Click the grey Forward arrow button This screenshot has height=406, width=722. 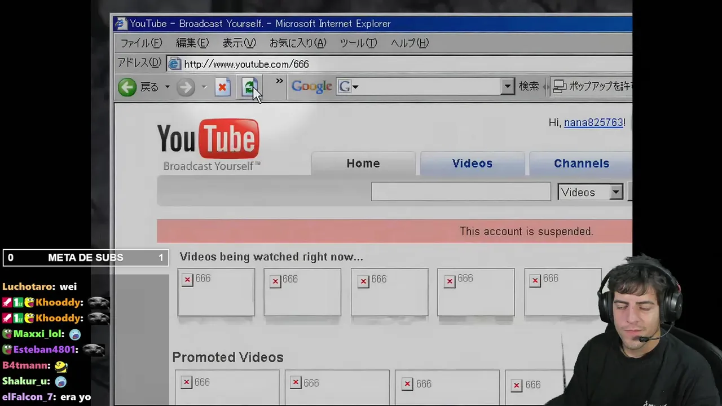coord(186,87)
